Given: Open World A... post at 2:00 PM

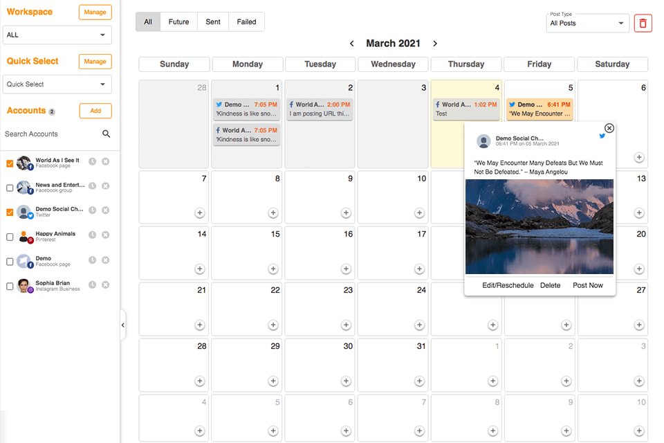Looking at the screenshot, I should [x=320, y=109].
